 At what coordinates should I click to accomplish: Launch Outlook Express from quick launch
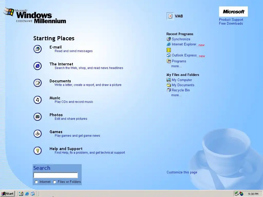(x=33, y=194)
